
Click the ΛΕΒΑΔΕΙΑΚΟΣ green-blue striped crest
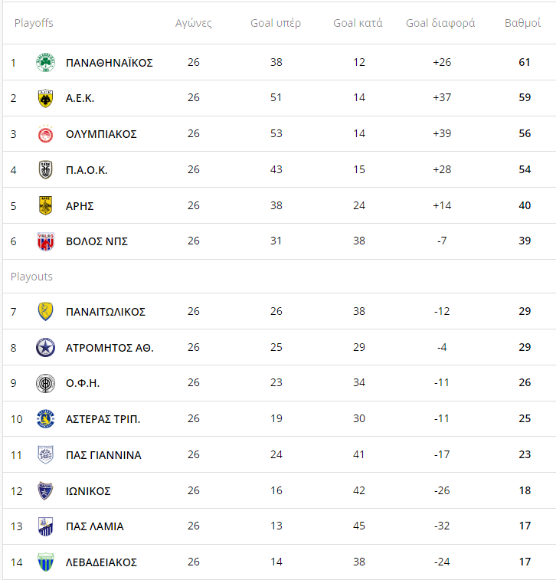45,562
